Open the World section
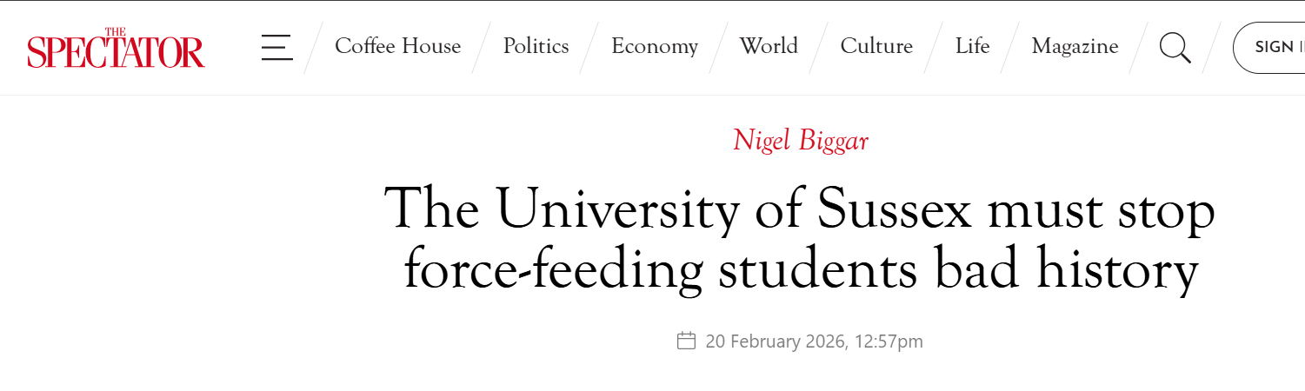Screen dimensions: 1305x391 [769, 46]
